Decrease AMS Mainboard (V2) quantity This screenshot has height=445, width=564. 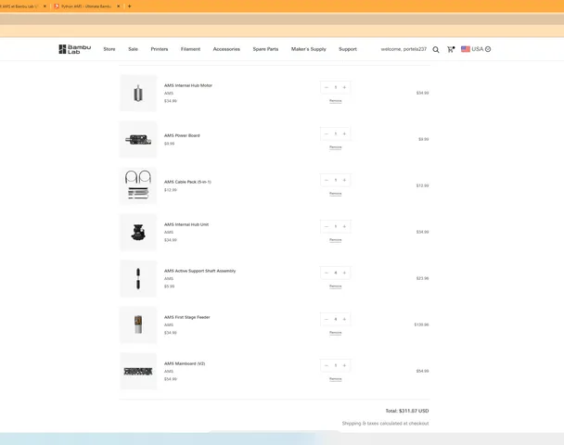pos(327,365)
